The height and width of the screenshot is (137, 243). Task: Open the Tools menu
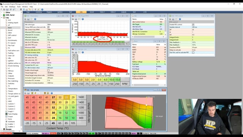[x=19, y=7]
